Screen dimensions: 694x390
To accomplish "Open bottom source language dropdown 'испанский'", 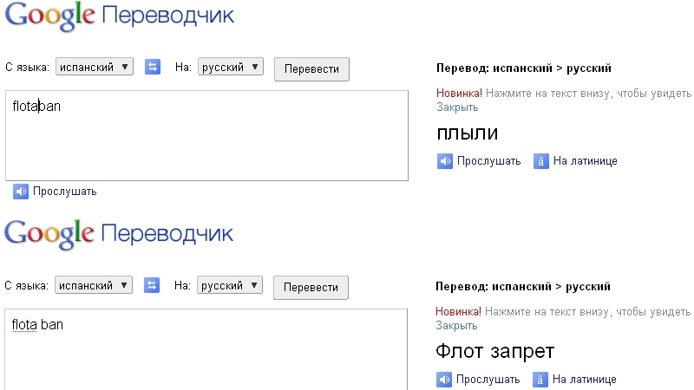I will tap(94, 285).
